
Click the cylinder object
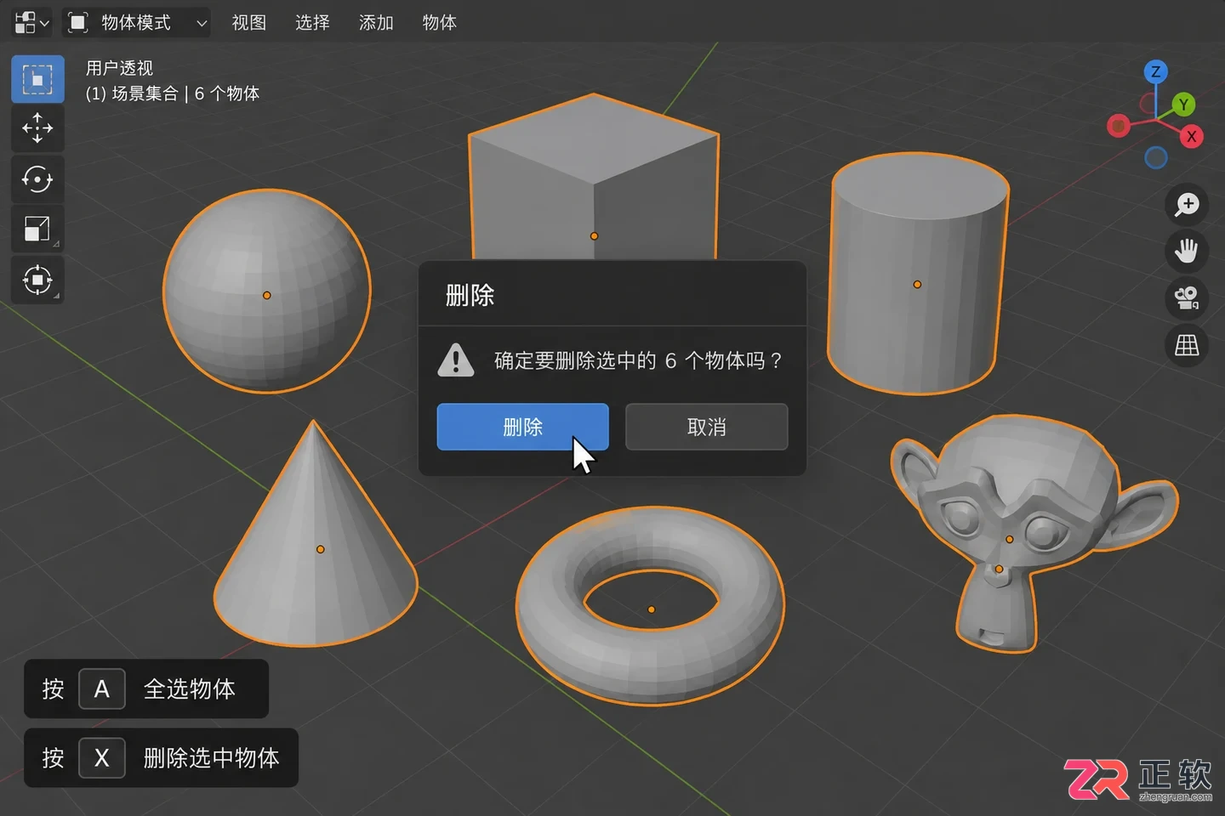(919, 274)
